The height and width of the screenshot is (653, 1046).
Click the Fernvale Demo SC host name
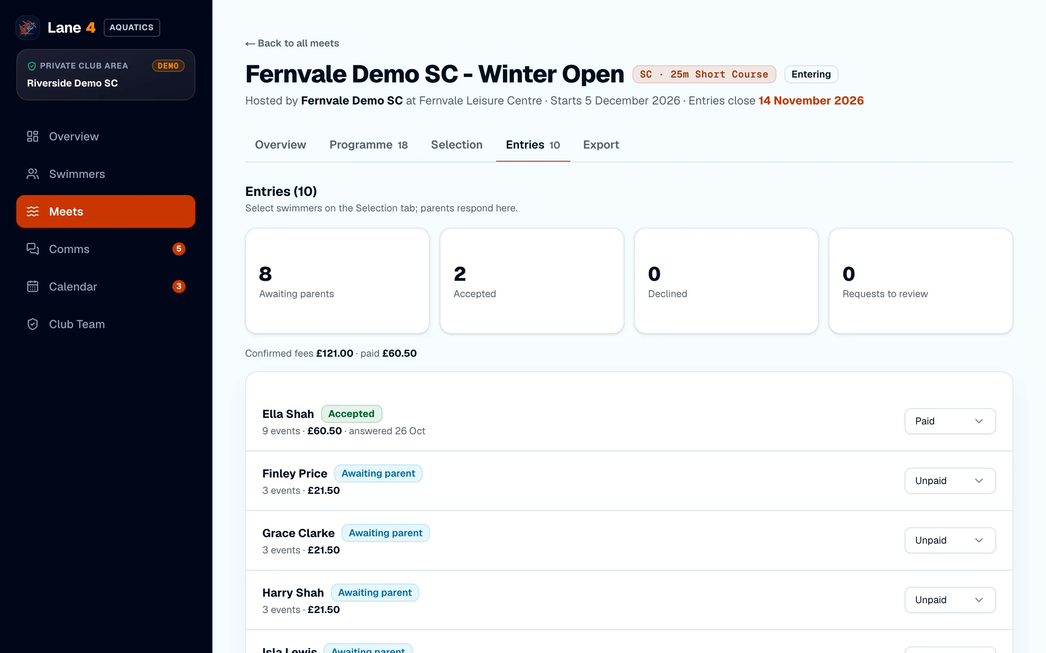[352, 101]
